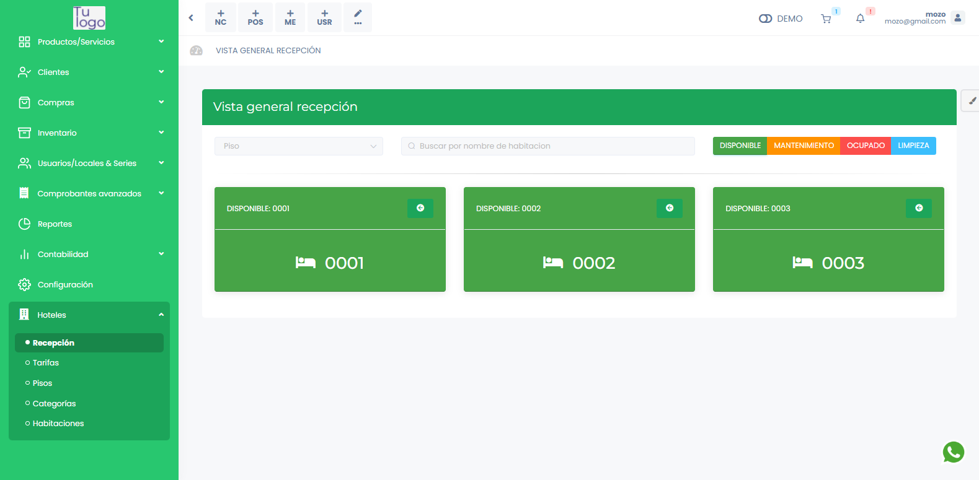
Task: Go to Habitaciones in sidebar
Action: (58, 424)
